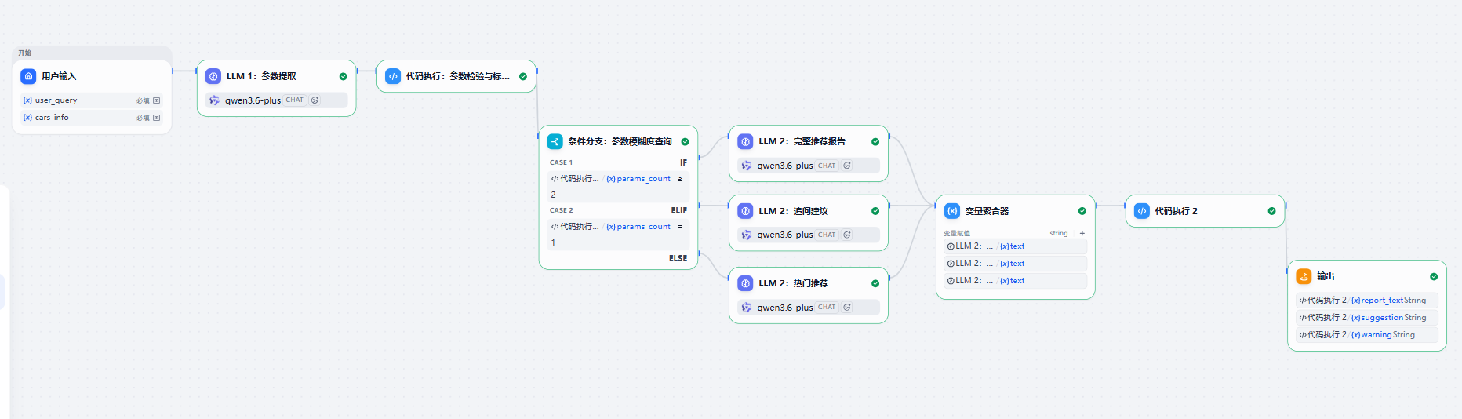Click the LLM icon on 热门推荐 node

tap(745, 283)
